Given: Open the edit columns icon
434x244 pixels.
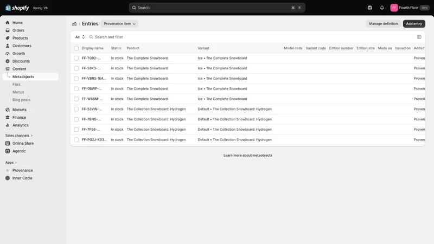Looking at the screenshot, I should pyautogui.click(x=419, y=37).
